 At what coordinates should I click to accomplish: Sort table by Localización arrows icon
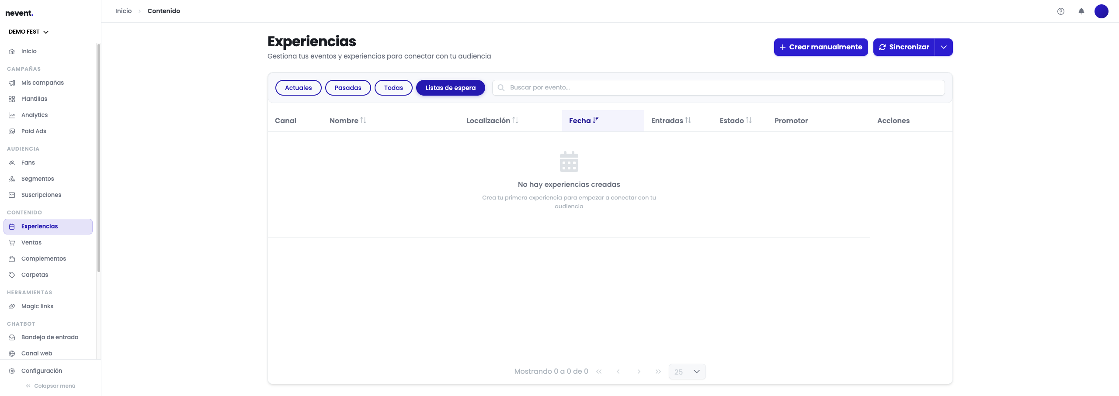tap(515, 120)
